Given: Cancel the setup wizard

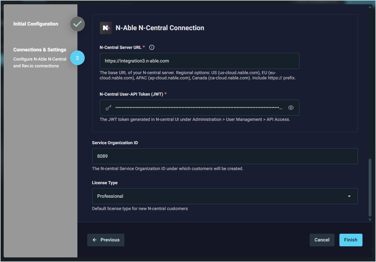Looking at the screenshot, I should click(x=322, y=240).
